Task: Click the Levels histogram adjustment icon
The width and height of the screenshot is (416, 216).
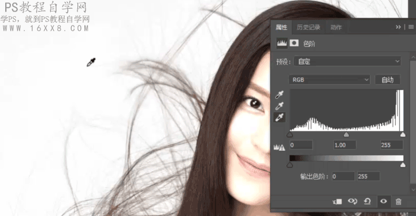Action: click(282, 43)
